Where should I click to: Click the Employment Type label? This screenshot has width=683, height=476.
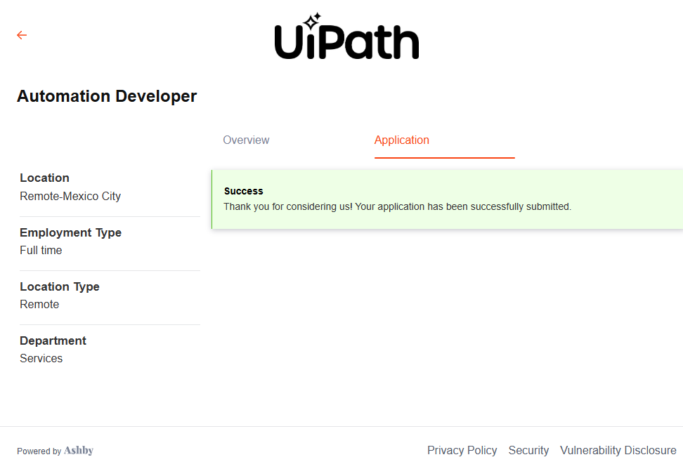point(70,233)
